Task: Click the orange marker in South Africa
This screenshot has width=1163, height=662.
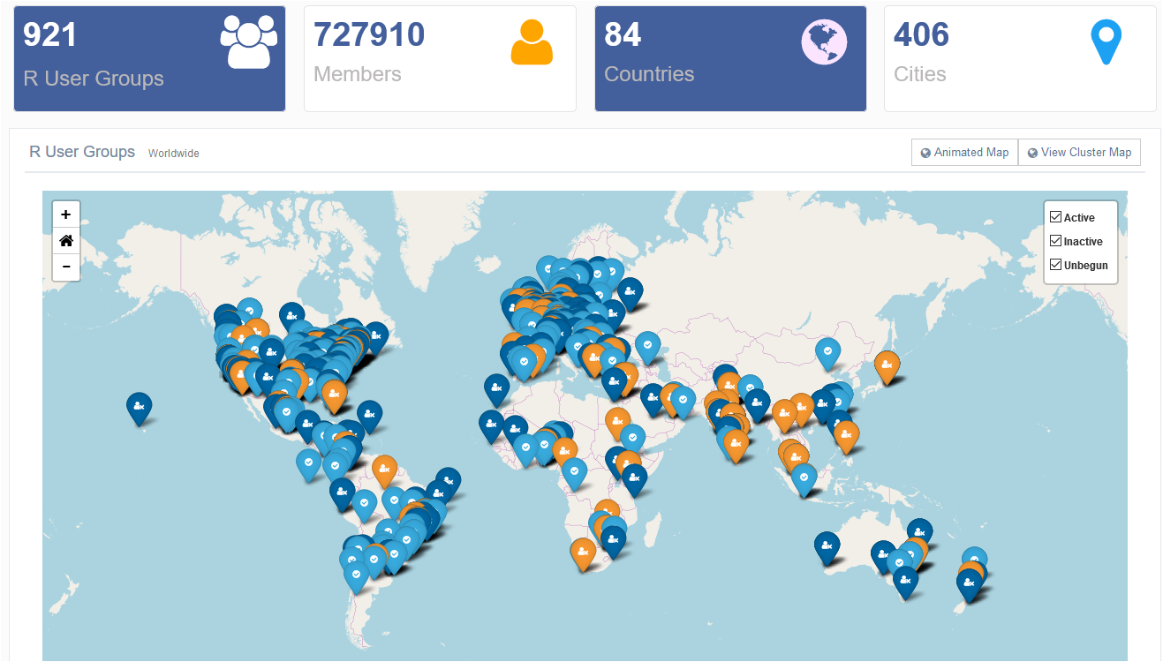Action: [583, 553]
